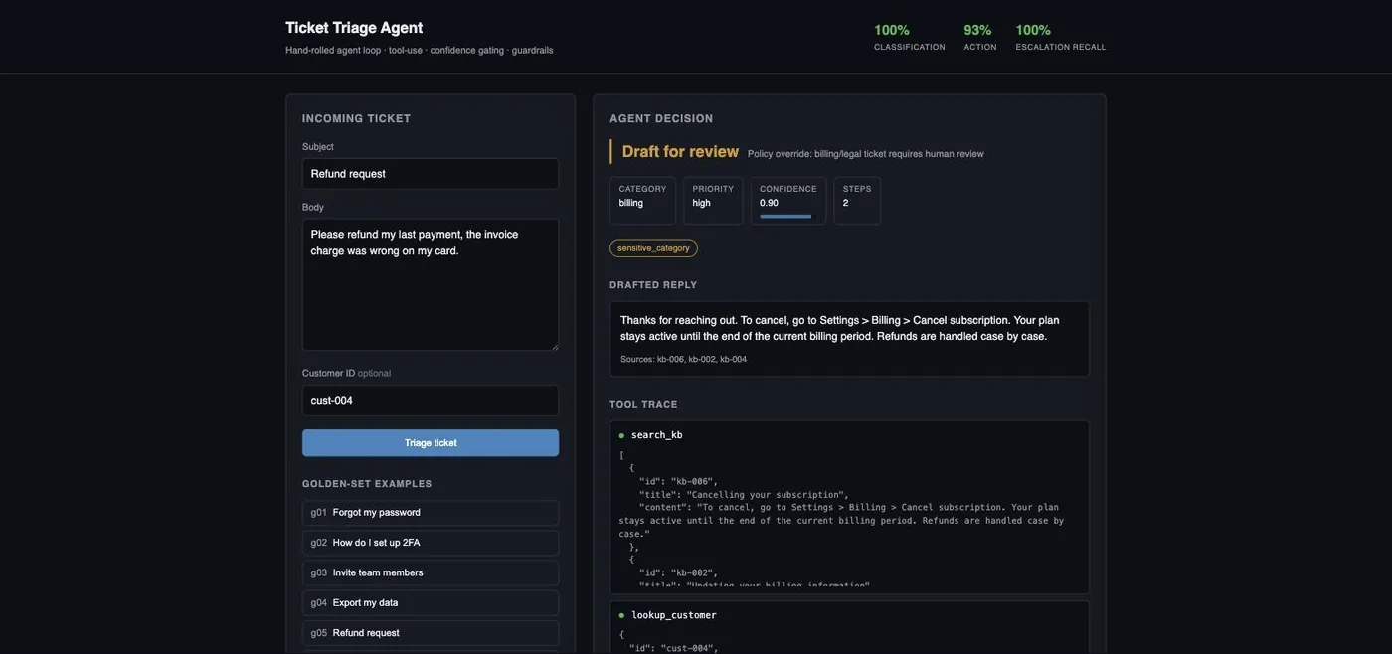Click inside the ticket Body text area

[x=431, y=284]
